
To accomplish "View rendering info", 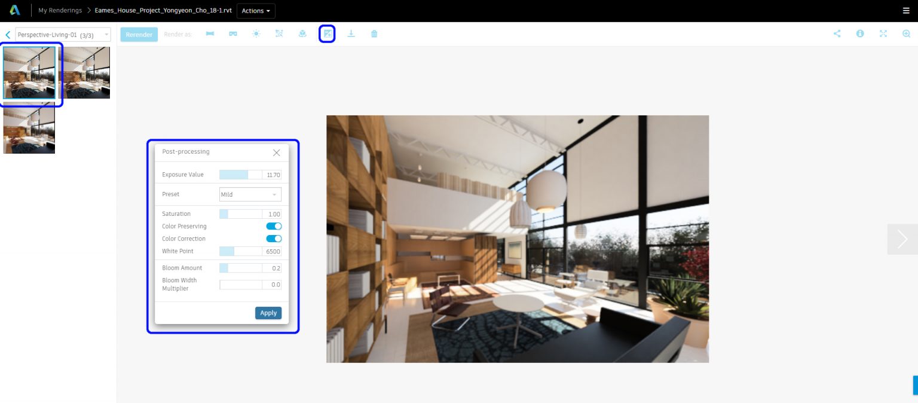I will click(x=860, y=33).
